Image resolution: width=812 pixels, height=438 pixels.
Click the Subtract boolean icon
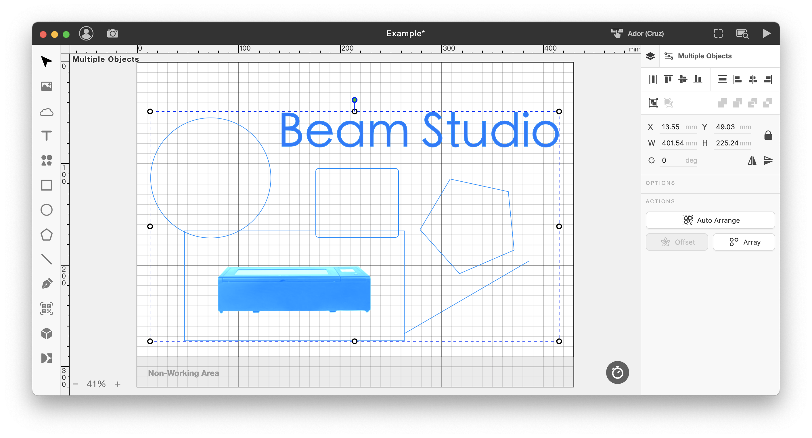tap(738, 103)
